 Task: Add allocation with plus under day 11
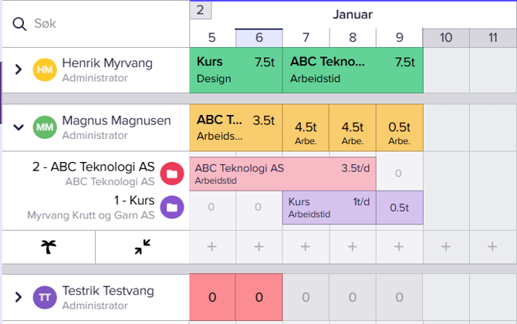(492, 247)
